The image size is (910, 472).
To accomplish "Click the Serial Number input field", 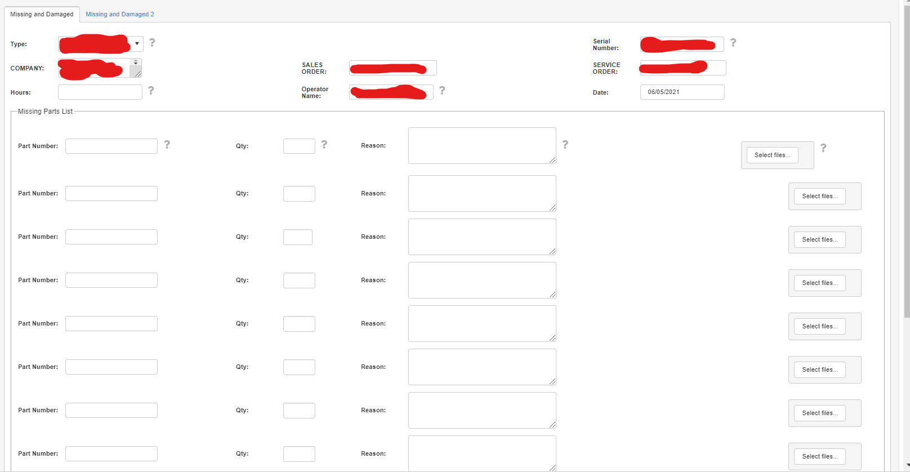I will [x=682, y=44].
